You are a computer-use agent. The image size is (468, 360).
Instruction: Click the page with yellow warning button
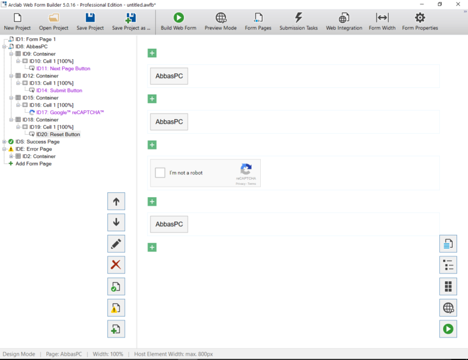(x=116, y=308)
